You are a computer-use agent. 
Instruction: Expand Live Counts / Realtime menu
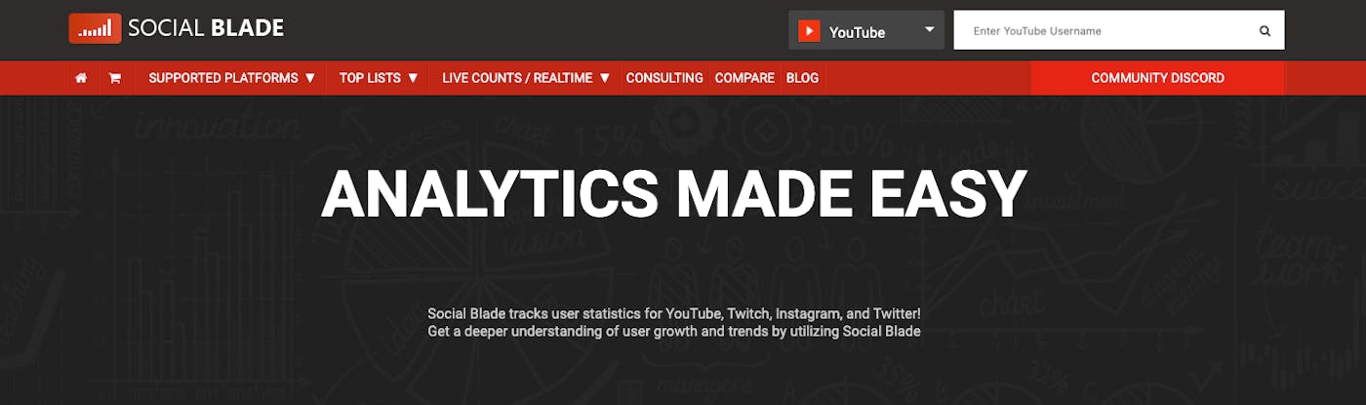526,78
